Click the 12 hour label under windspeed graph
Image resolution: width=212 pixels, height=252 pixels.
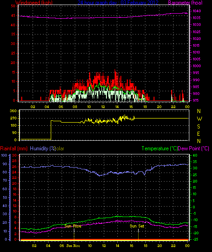(103, 107)
